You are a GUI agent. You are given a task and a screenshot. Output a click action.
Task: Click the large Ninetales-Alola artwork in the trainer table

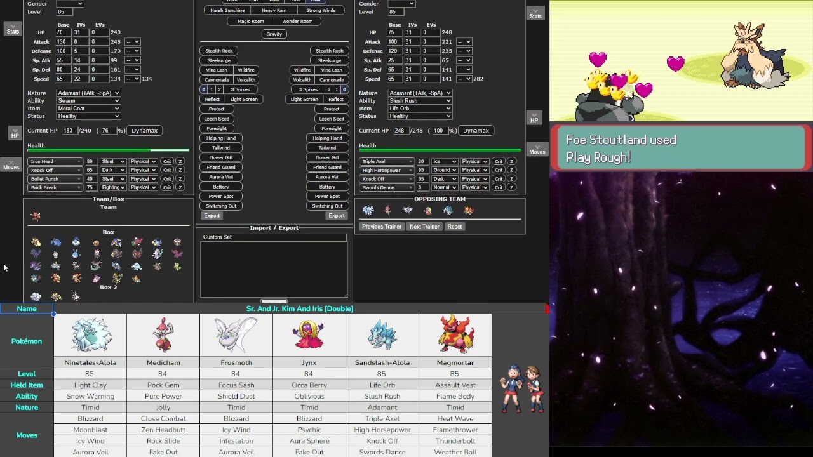(90, 334)
